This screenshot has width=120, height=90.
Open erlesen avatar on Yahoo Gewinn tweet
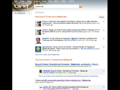38,24
